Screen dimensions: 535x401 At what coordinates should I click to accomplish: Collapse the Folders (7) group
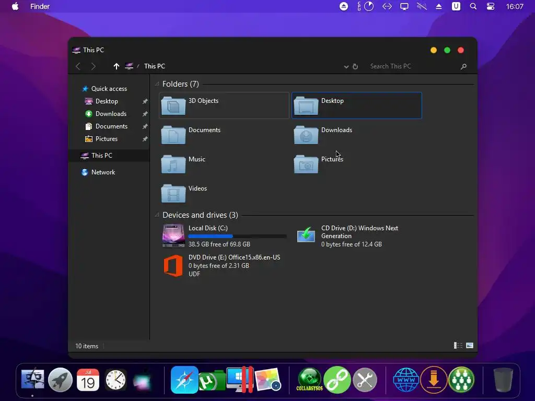[x=157, y=84]
